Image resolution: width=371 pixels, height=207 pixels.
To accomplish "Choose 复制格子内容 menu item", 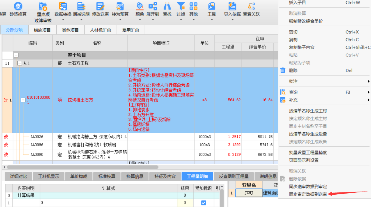I will click(x=301, y=47).
